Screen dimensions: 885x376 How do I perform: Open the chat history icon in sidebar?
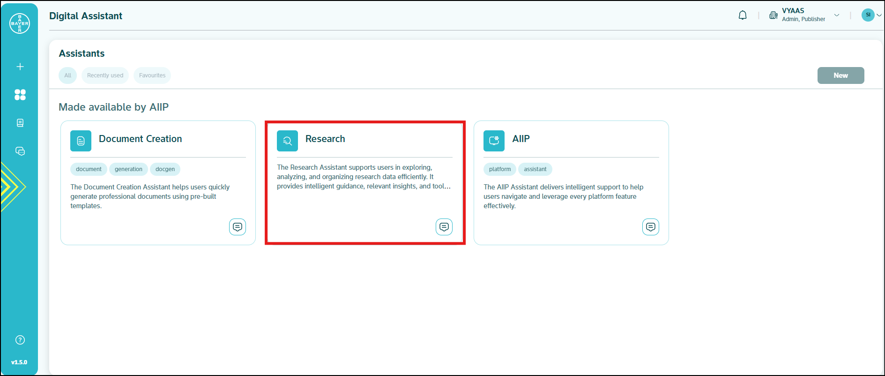pos(20,151)
